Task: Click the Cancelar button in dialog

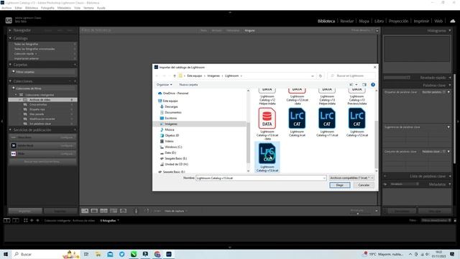Action: (364, 185)
